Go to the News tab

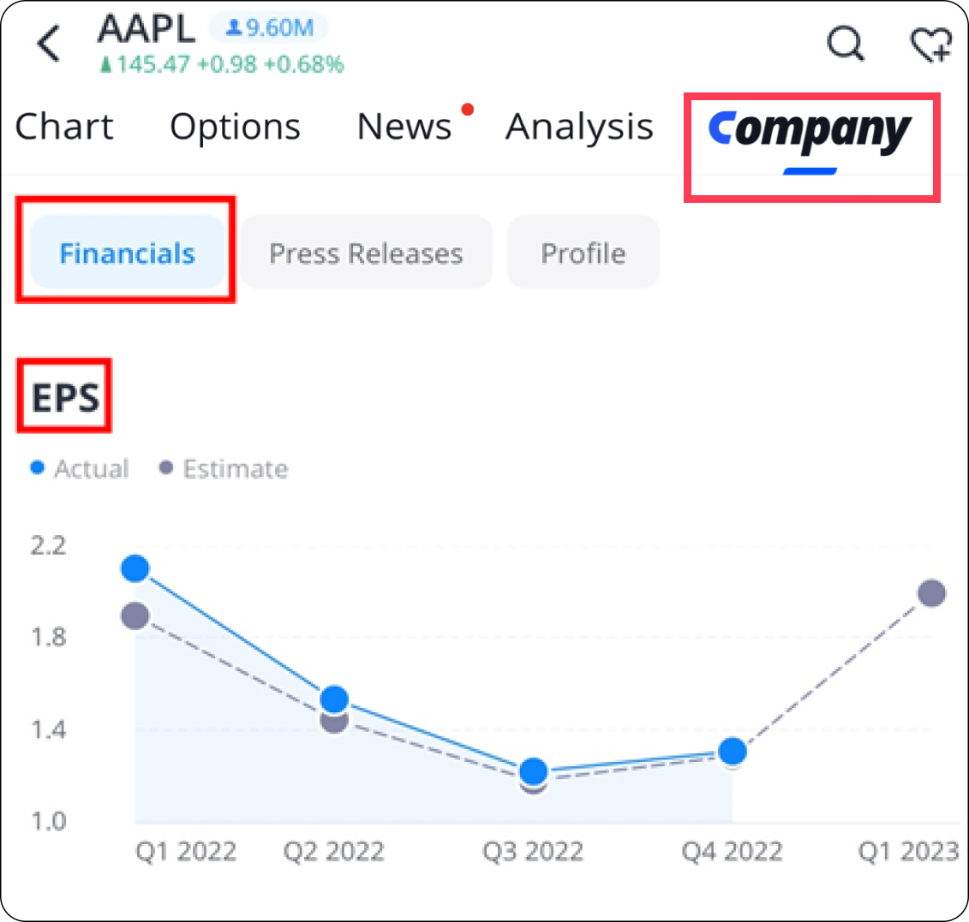[x=404, y=127]
